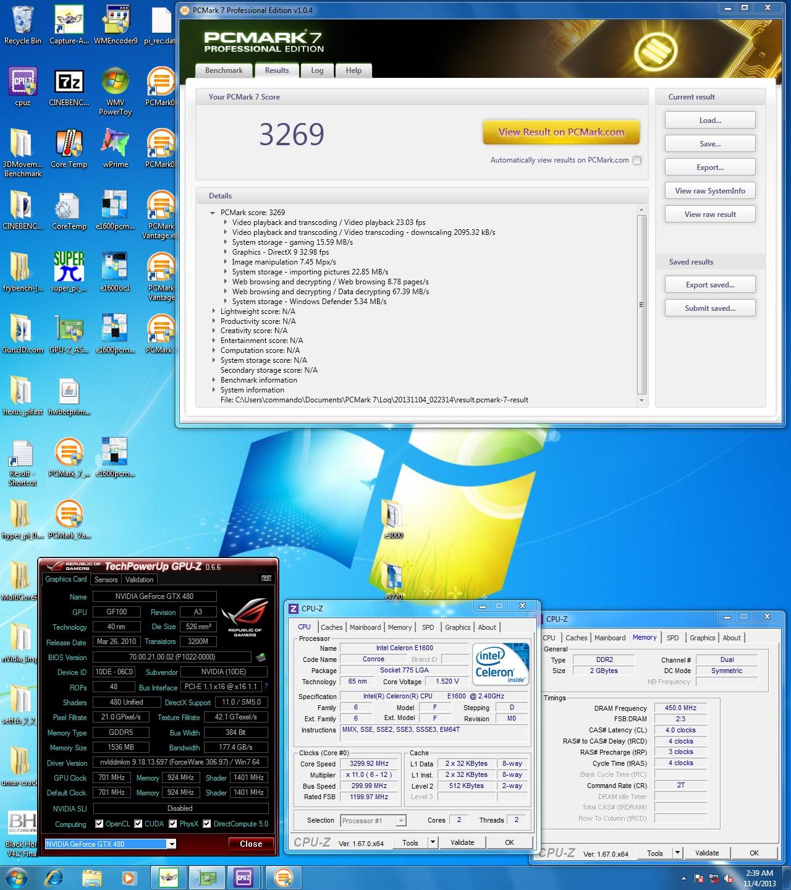791x890 pixels.
Task: Expand Creativity score row
Action: [214, 331]
